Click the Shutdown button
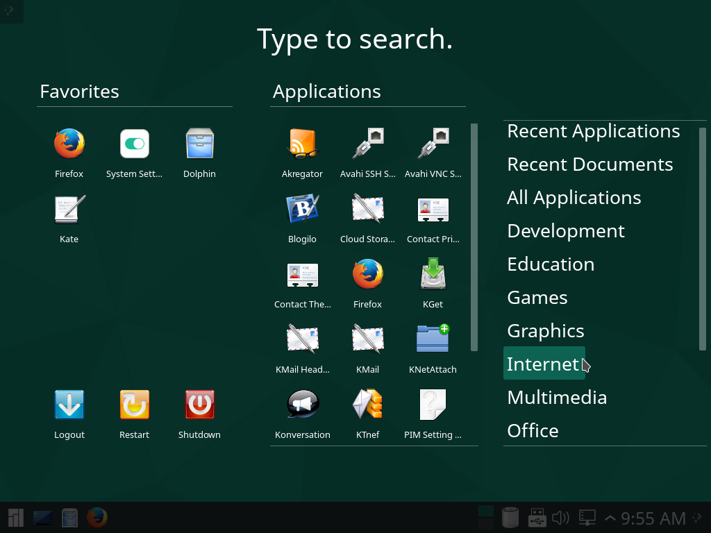 coord(199,403)
